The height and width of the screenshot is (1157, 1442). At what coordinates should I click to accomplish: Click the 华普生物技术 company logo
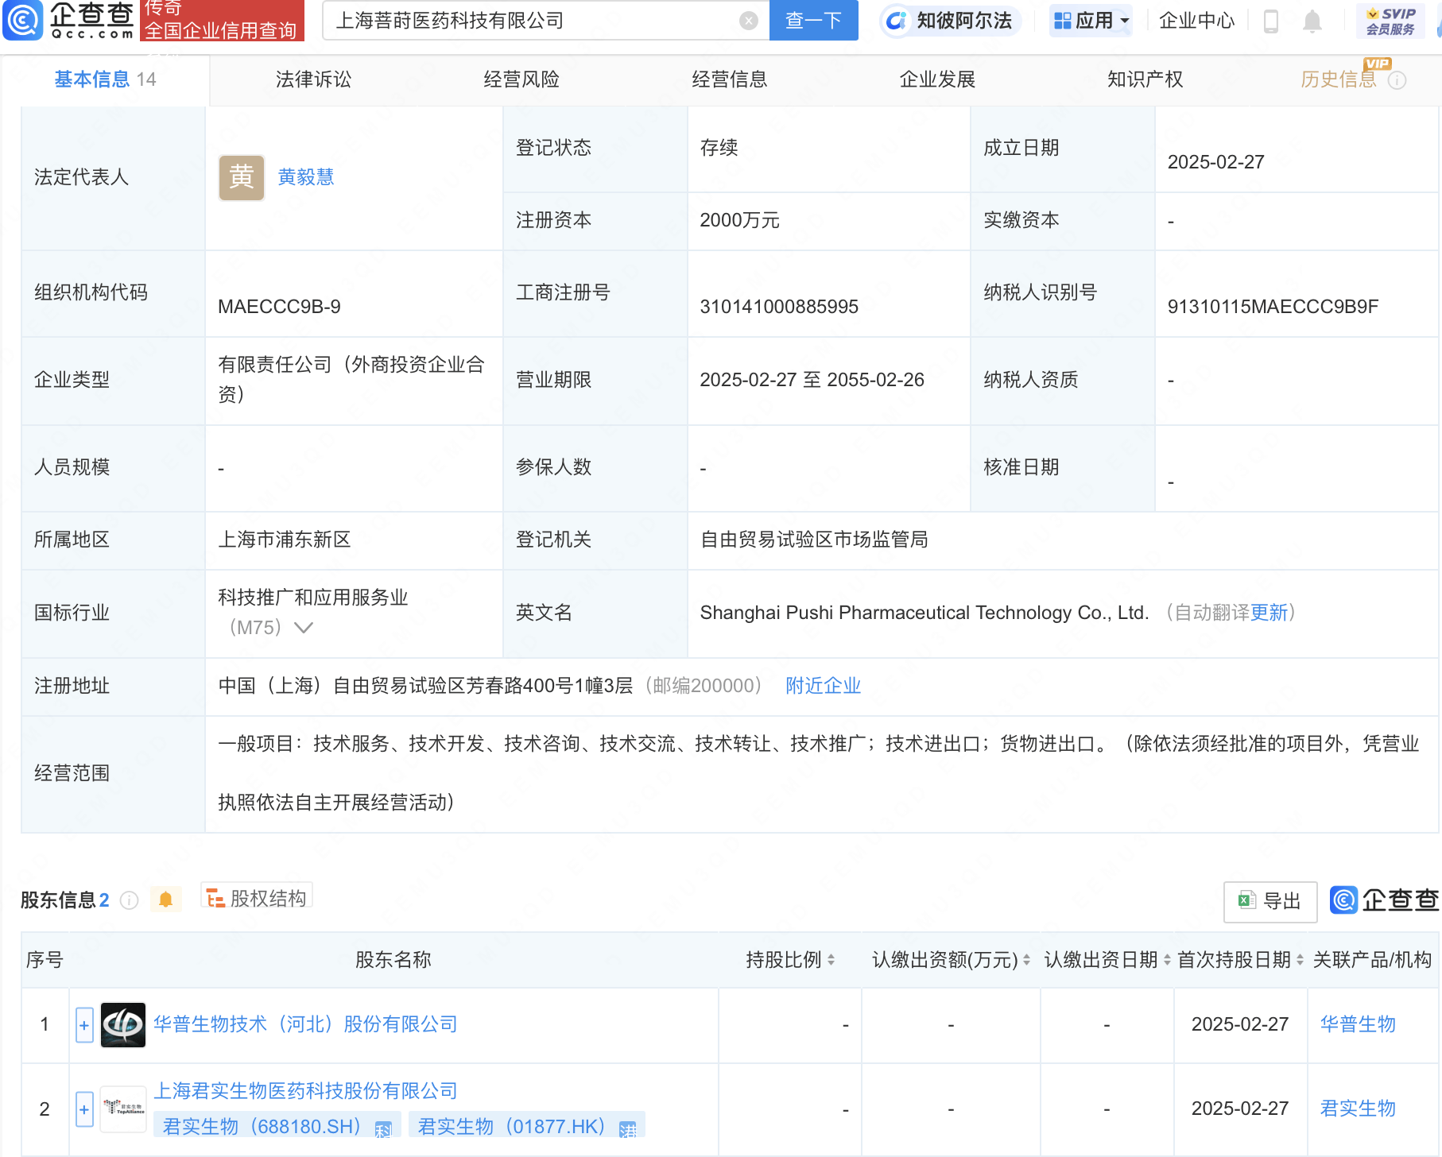[123, 1025]
